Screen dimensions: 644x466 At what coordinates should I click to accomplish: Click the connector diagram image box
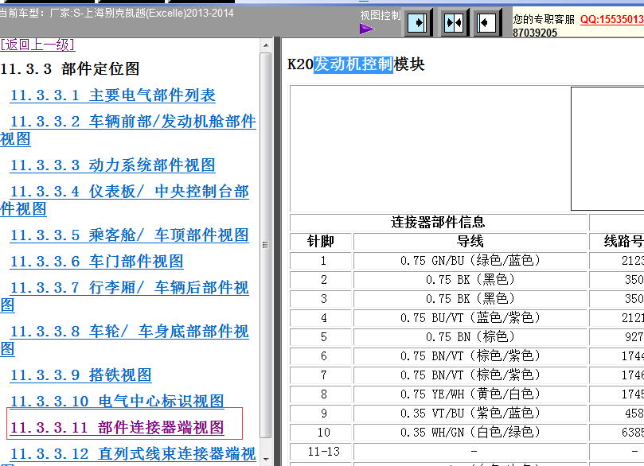607,149
